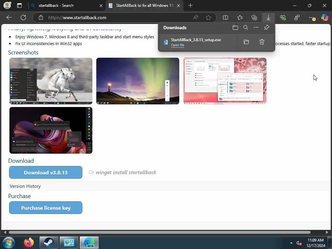
Task: Click 'winget install startallback' text
Action: click(x=126, y=172)
